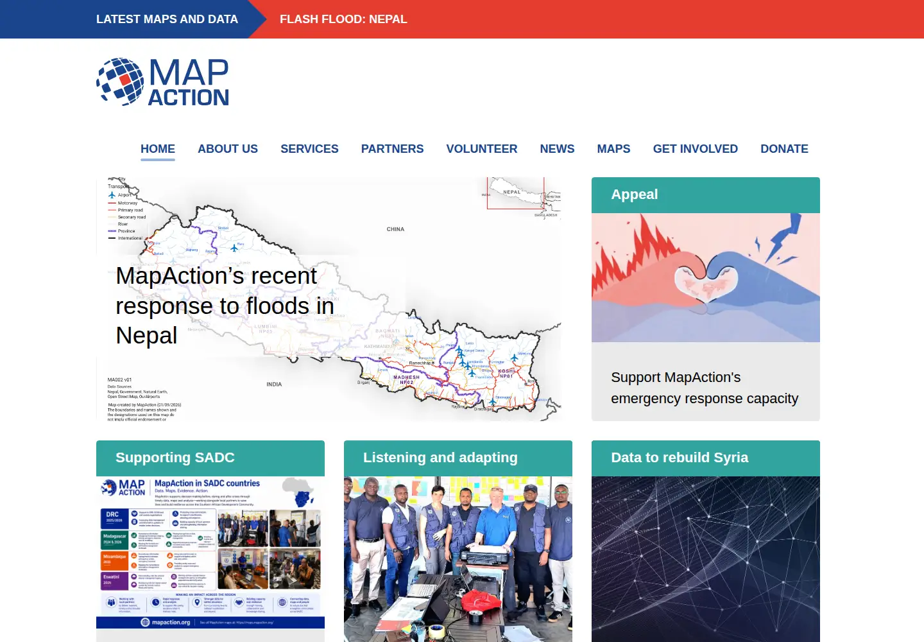Viewport: 924px width, 642px height.
Task: Open the VOLUNTEER page
Action: click(x=482, y=149)
